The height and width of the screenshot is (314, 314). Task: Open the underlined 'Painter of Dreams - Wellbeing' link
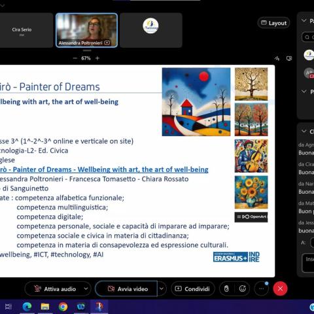pyautogui.click(x=104, y=169)
